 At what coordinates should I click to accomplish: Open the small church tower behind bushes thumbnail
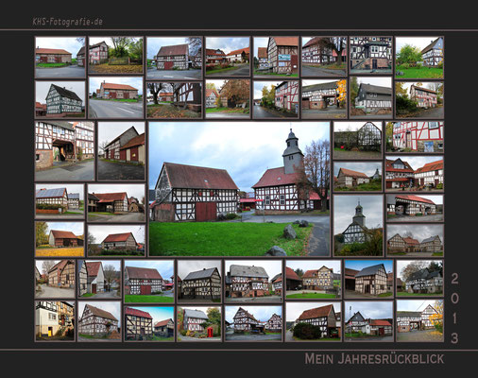[358, 225]
